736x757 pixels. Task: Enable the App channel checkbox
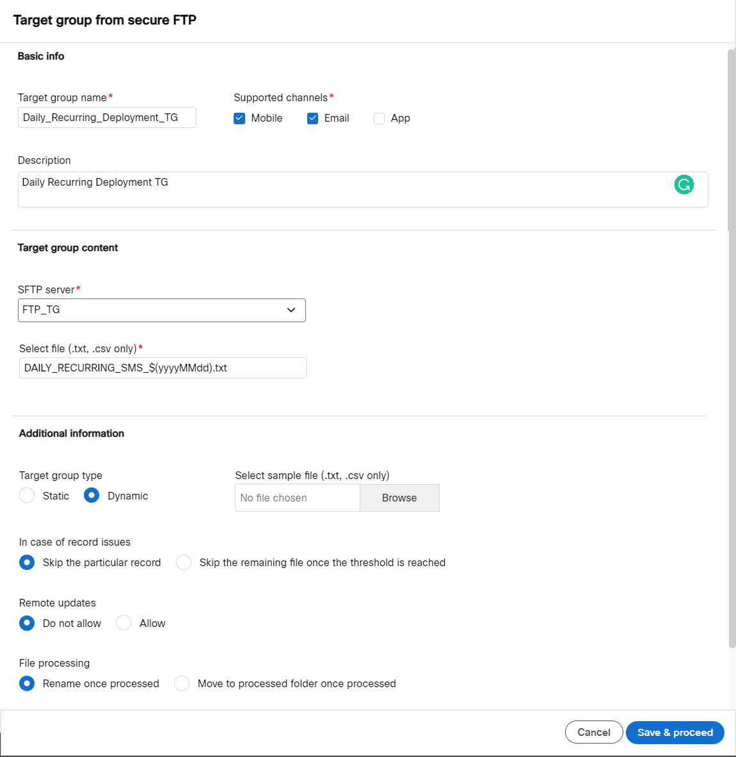[380, 118]
